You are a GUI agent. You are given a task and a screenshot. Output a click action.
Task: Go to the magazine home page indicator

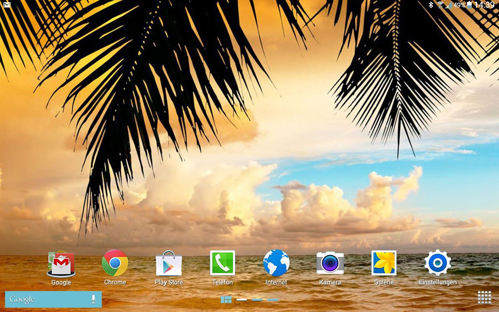coord(226,300)
